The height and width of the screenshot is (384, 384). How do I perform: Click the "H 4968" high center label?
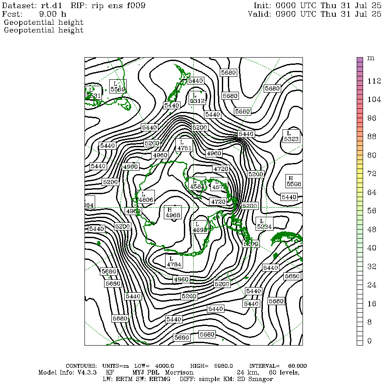click(x=173, y=212)
